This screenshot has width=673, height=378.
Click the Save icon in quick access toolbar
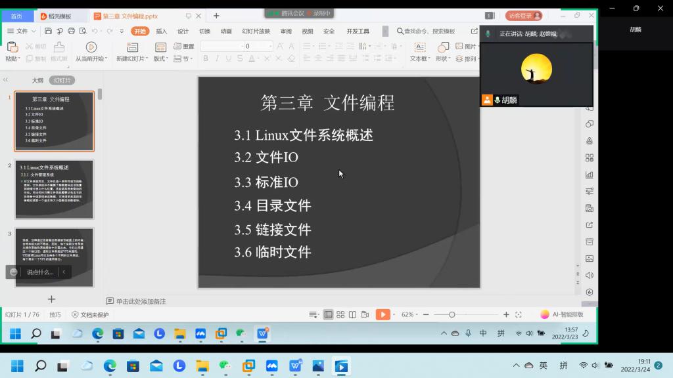coord(48,31)
